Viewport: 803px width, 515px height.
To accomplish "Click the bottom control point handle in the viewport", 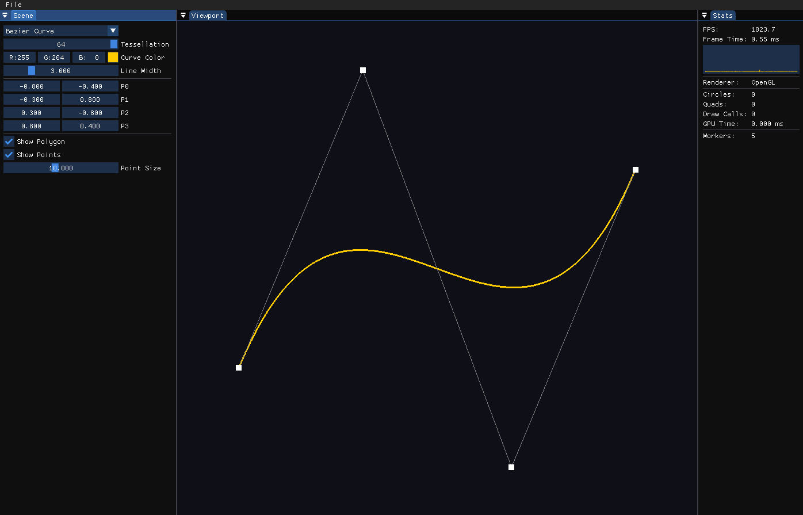I will point(511,467).
